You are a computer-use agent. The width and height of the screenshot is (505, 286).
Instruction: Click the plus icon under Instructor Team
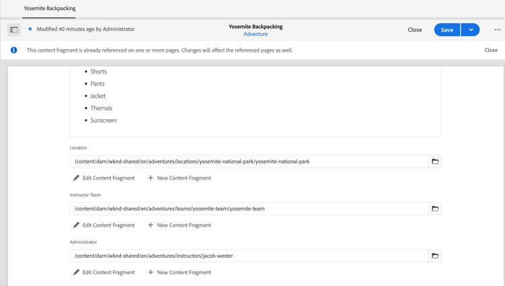(151, 225)
